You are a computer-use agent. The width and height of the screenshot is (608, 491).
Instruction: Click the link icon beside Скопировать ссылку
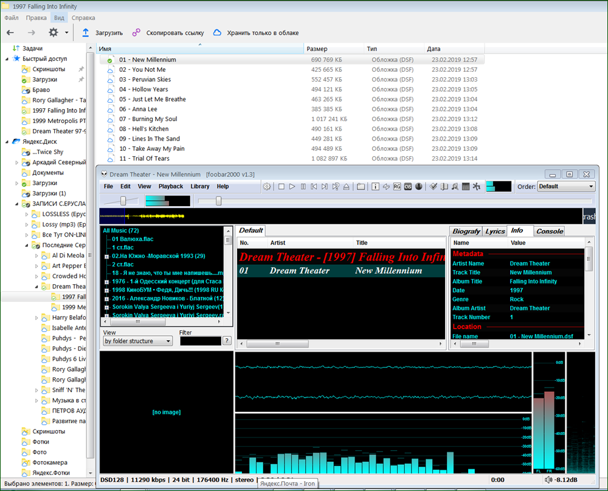(136, 33)
